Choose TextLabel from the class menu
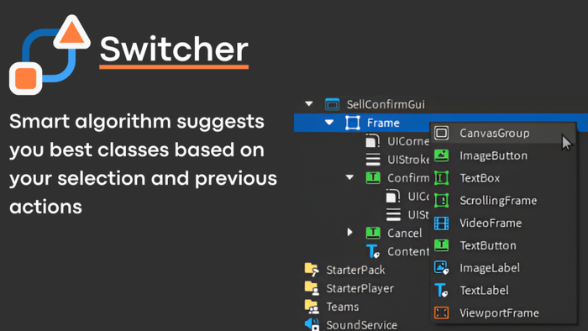 [x=503, y=291]
